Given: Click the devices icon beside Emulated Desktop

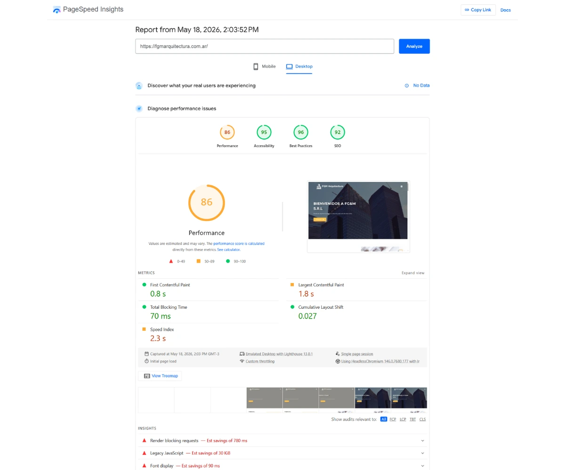Looking at the screenshot, I should (242, 354).
